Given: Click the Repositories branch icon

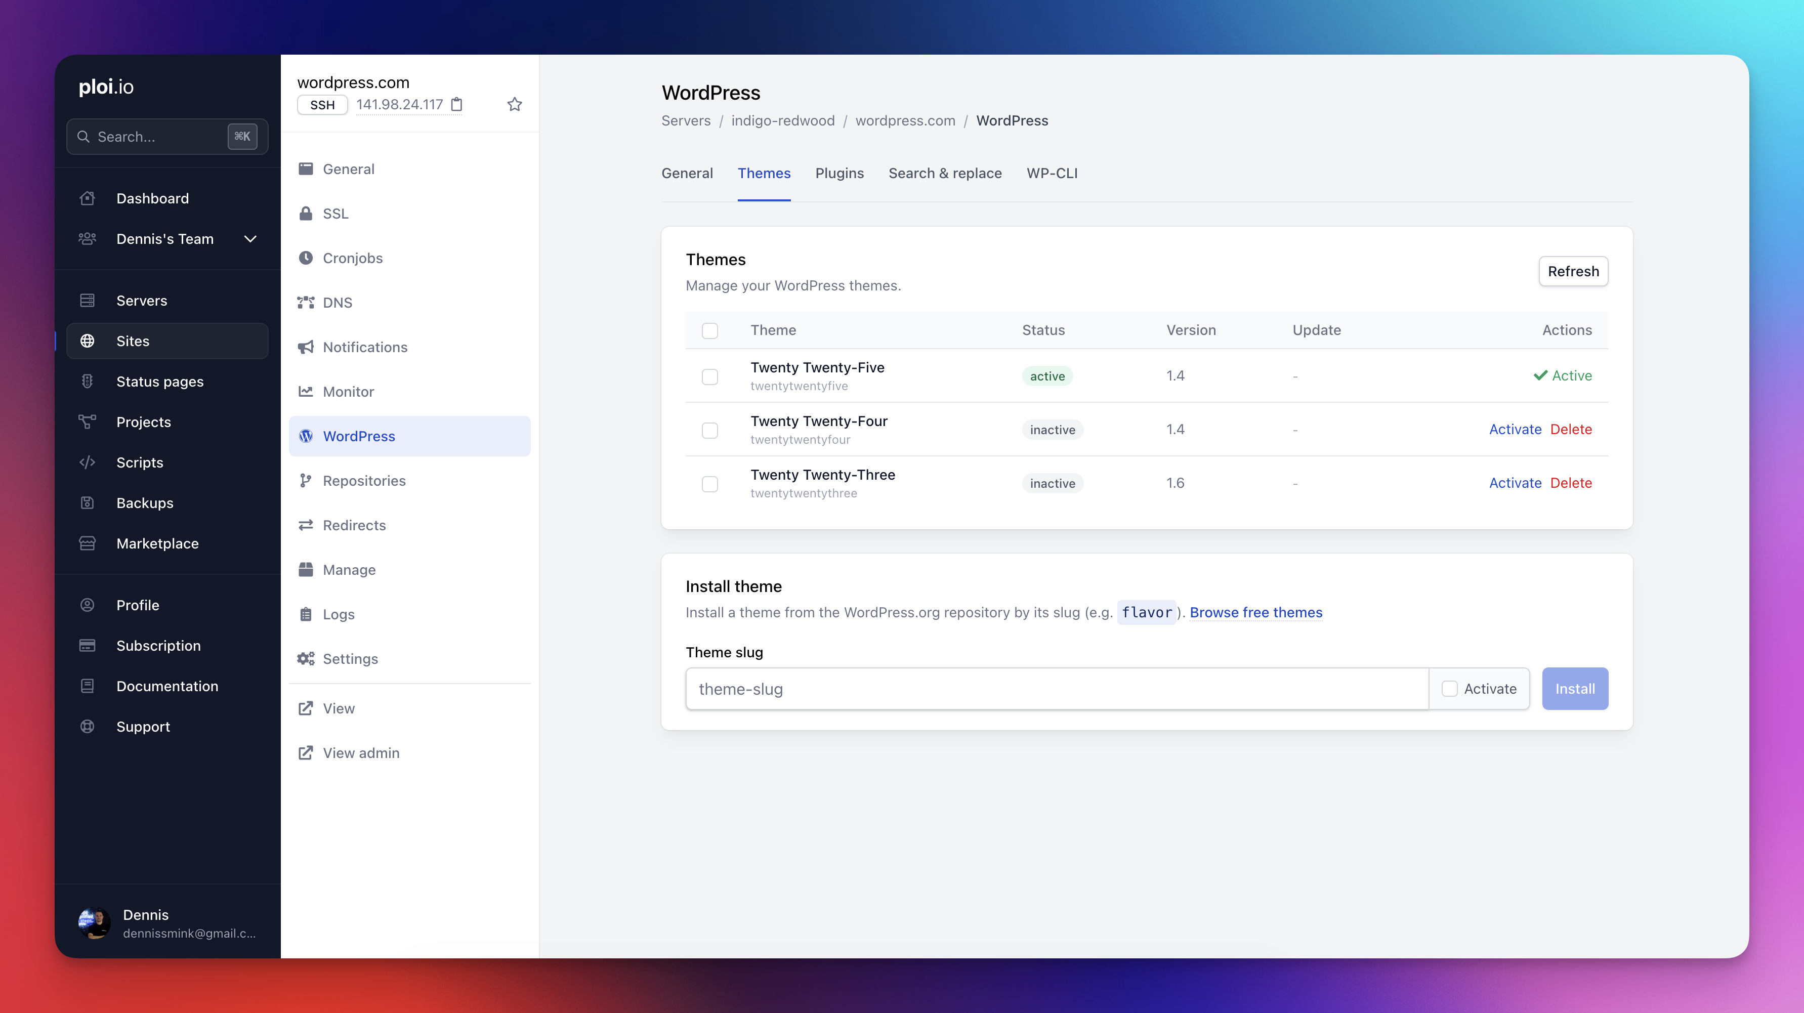Looking at the screenshot, I should (x=305, y=481).
